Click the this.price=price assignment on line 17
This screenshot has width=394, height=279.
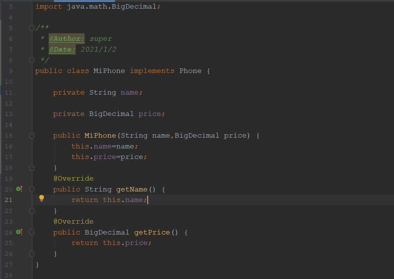point(109,157)
